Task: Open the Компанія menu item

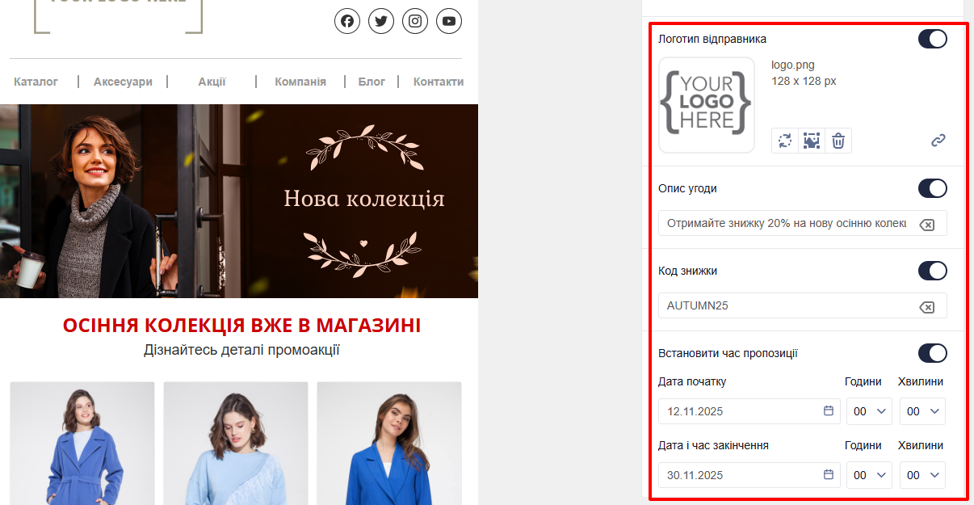Action: (300, 82)
